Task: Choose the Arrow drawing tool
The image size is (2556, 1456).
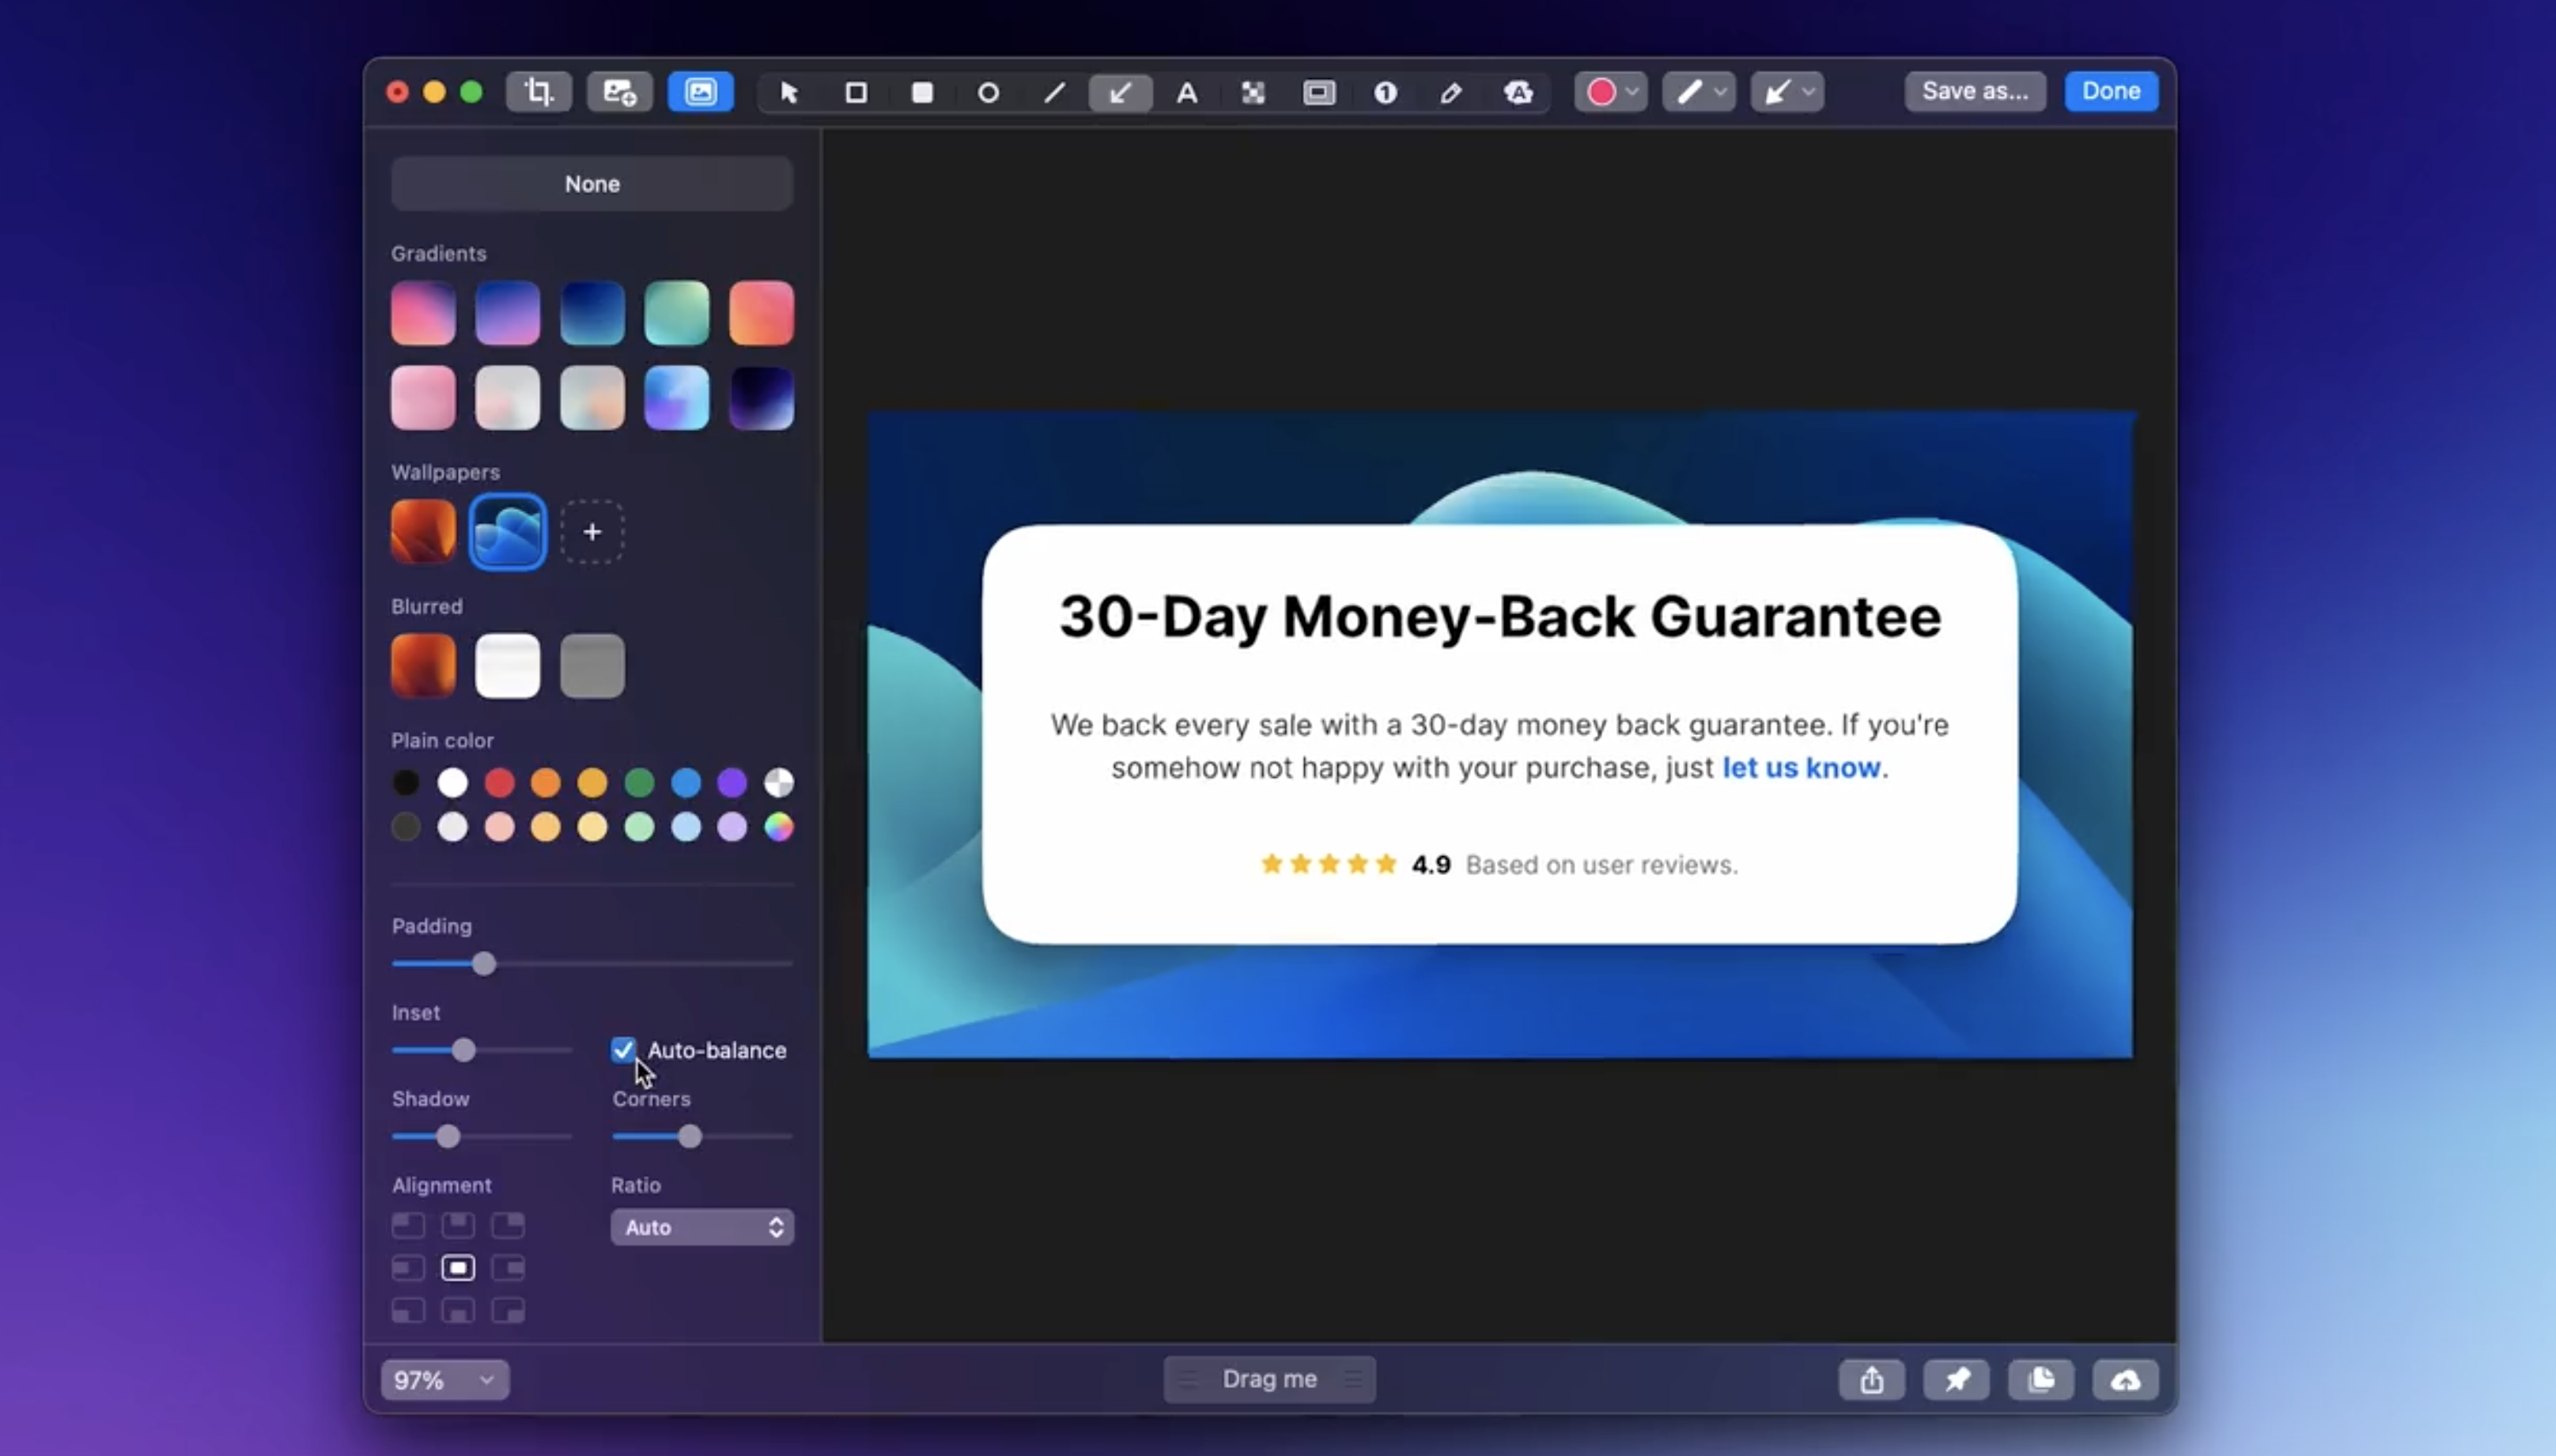Action: pos(1120,93)
